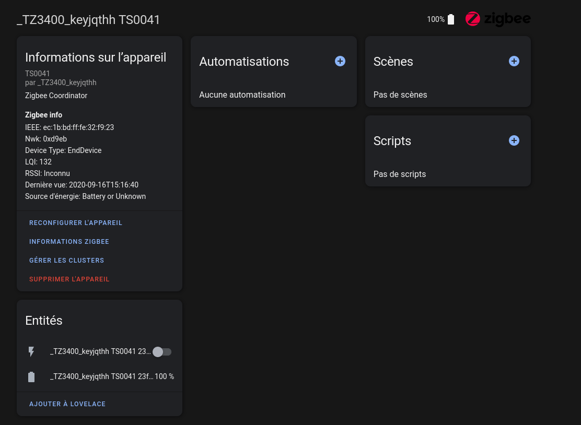Viewport: 581px width, 425px height.
Task: Select the lightning bolt entity icon
Action: (31, 351)
